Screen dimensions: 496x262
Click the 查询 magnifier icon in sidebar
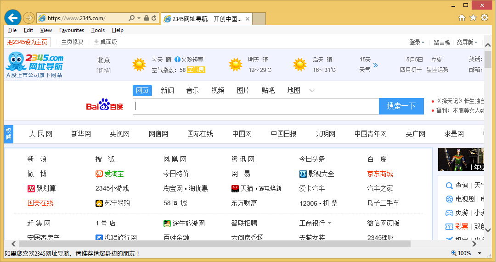click(x=449, y=186)
